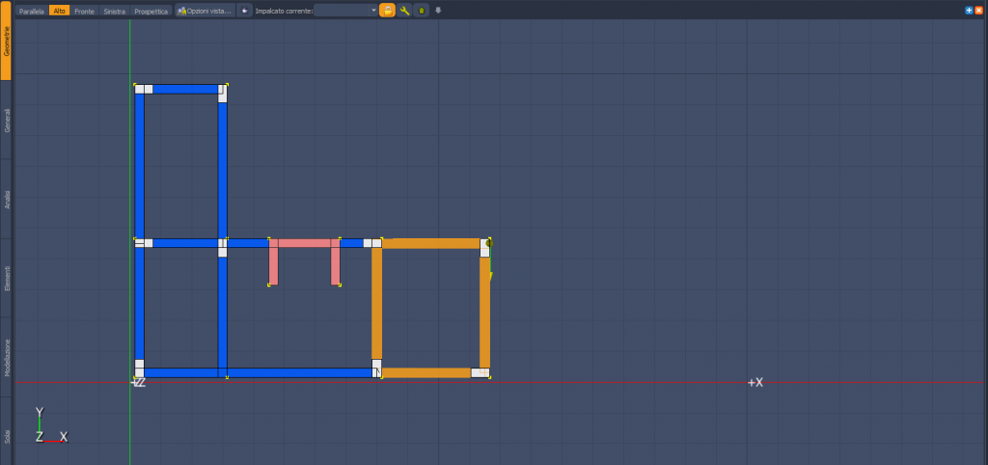The image size is (988, 465).
Task: Switch to the Sinistra view
Action: coord(115,11)
